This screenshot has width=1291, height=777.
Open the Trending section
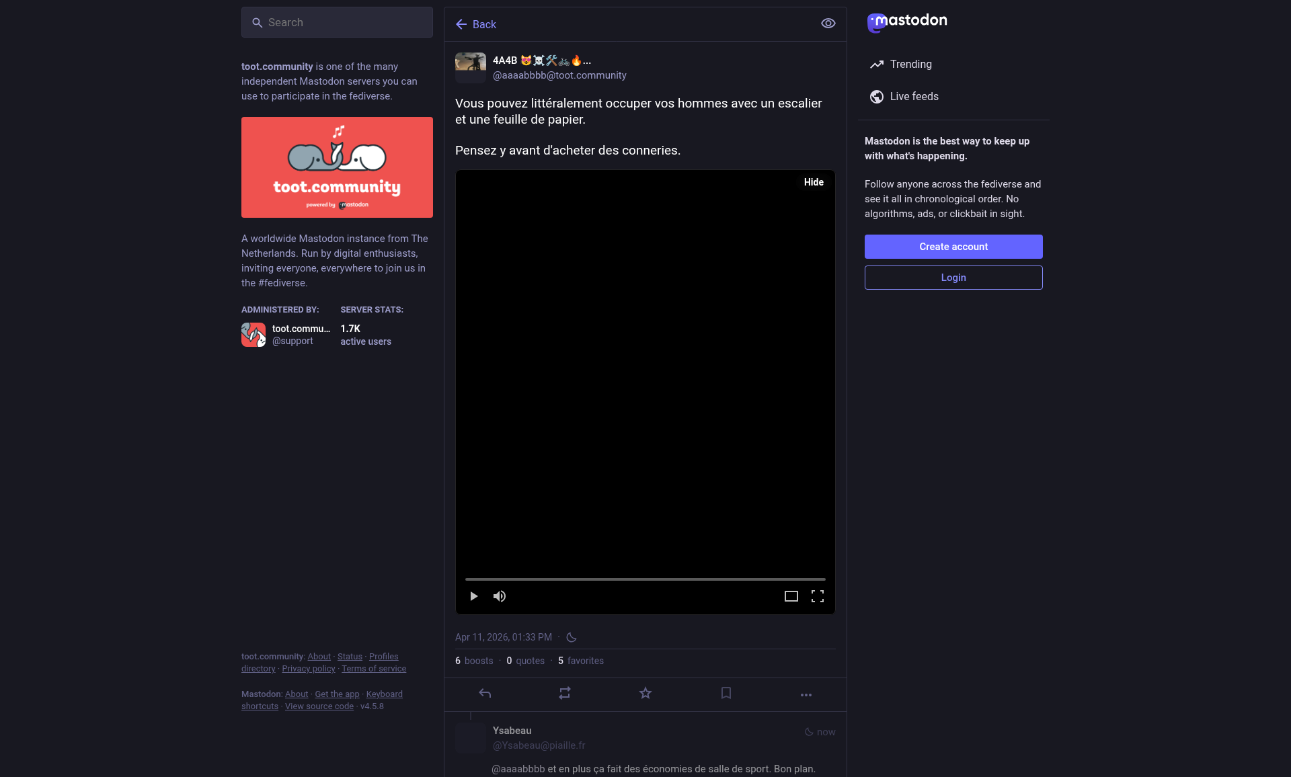pos(910,65)
